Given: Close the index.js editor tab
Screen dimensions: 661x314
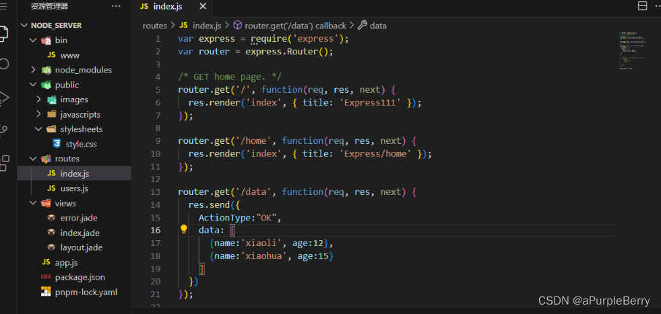Looking at the screenshot, I should [203, 6].
